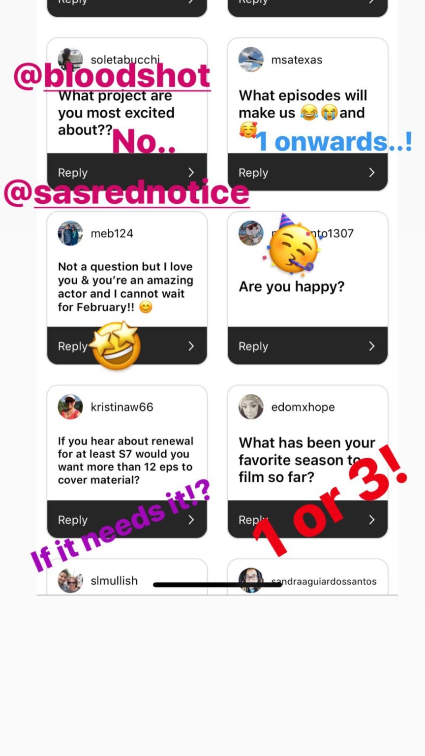Expand reply chevron on edomxhope card
The image size is (425, 756).
click(x=372, y=520)
